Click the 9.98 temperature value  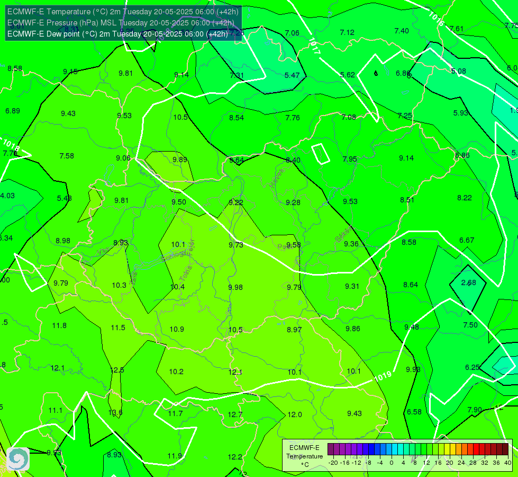235,287
